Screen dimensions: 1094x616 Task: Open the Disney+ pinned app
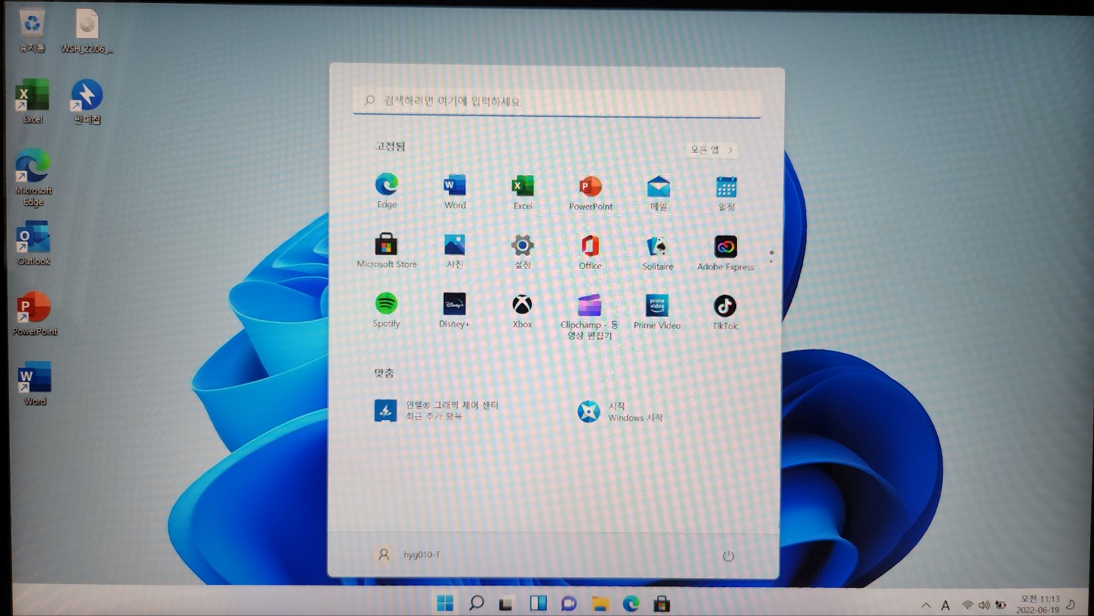454,311
